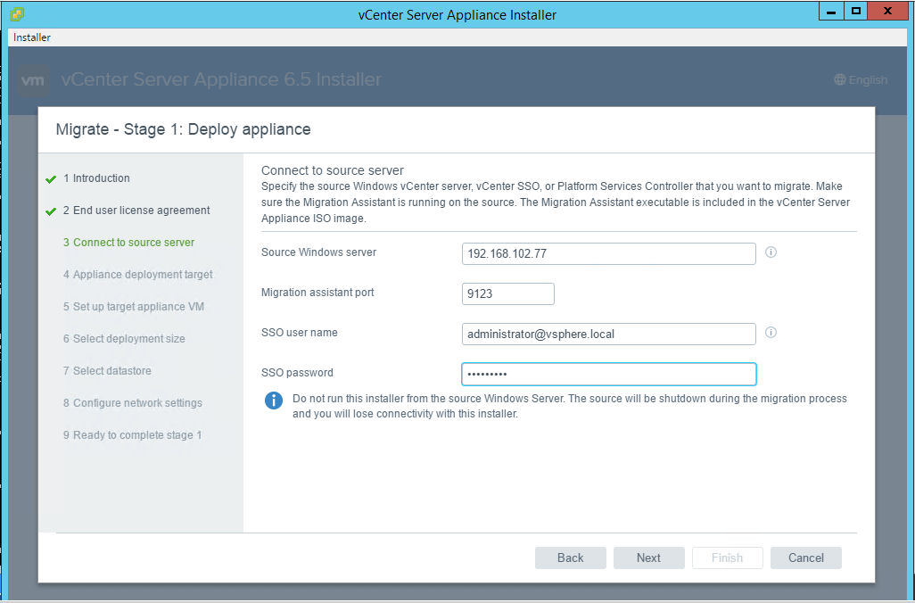Go to step 1 Introduction
This screenshot has height=603, width=915.
pos(97,178)
